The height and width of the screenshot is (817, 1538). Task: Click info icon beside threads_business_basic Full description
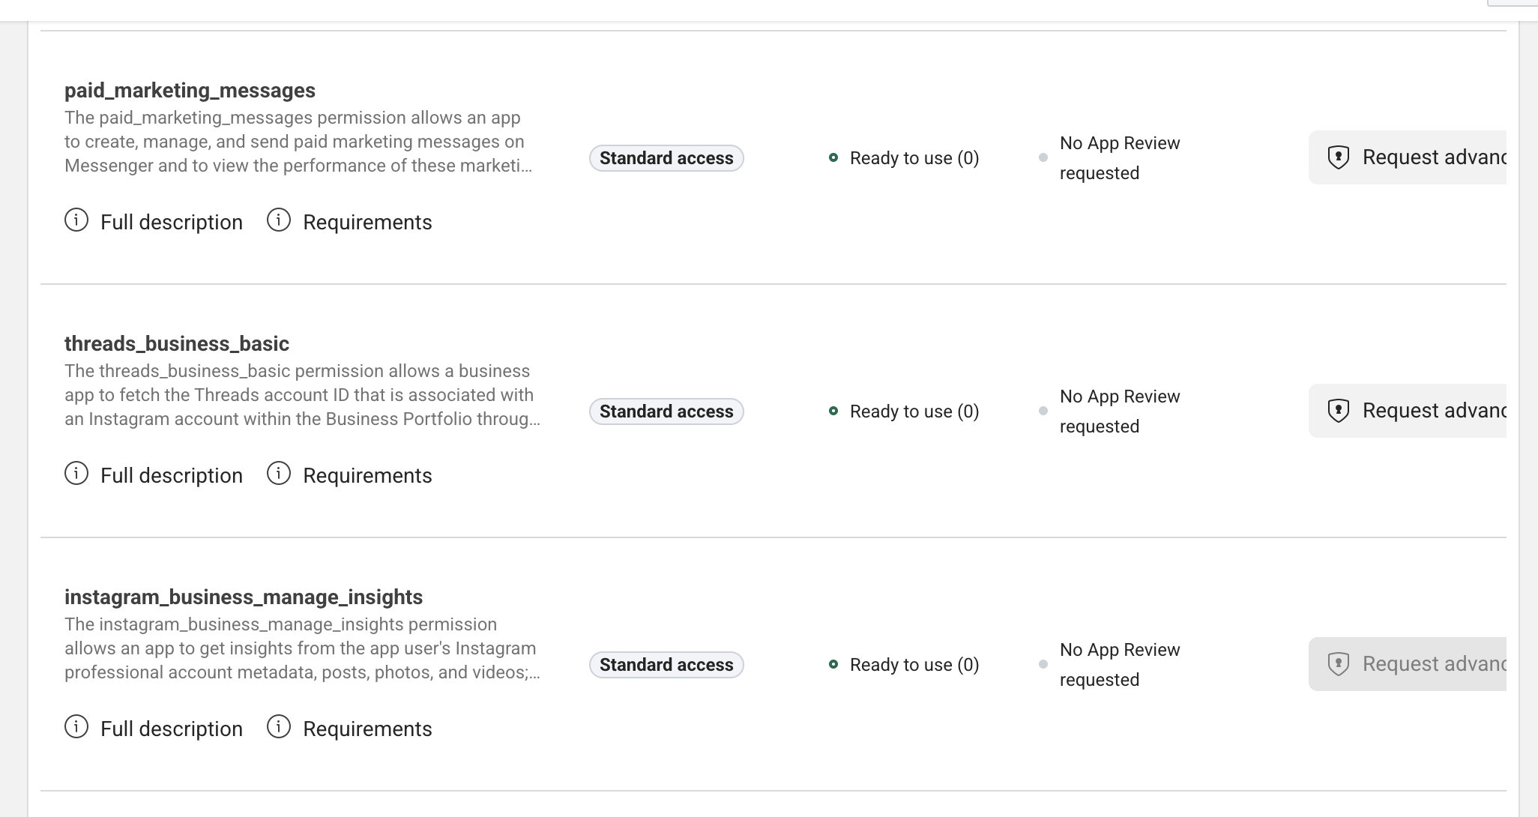[76, 474]
